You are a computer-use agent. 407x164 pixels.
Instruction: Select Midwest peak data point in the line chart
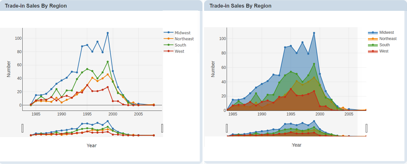[108, 33]
